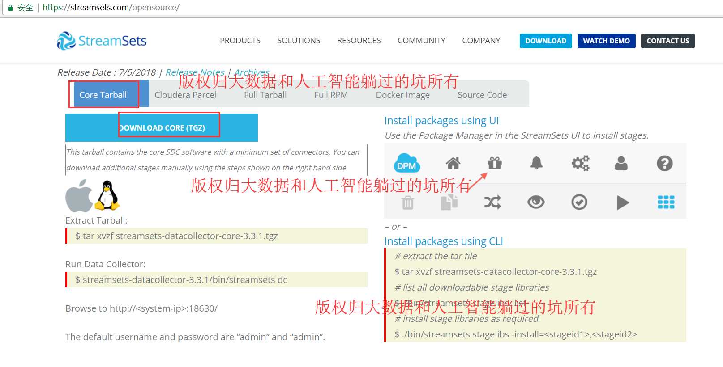Click the shuffle auto-arrange icon
Image resolution: width=723 pixels, height=367 pixels.
(x=492, y=202)
